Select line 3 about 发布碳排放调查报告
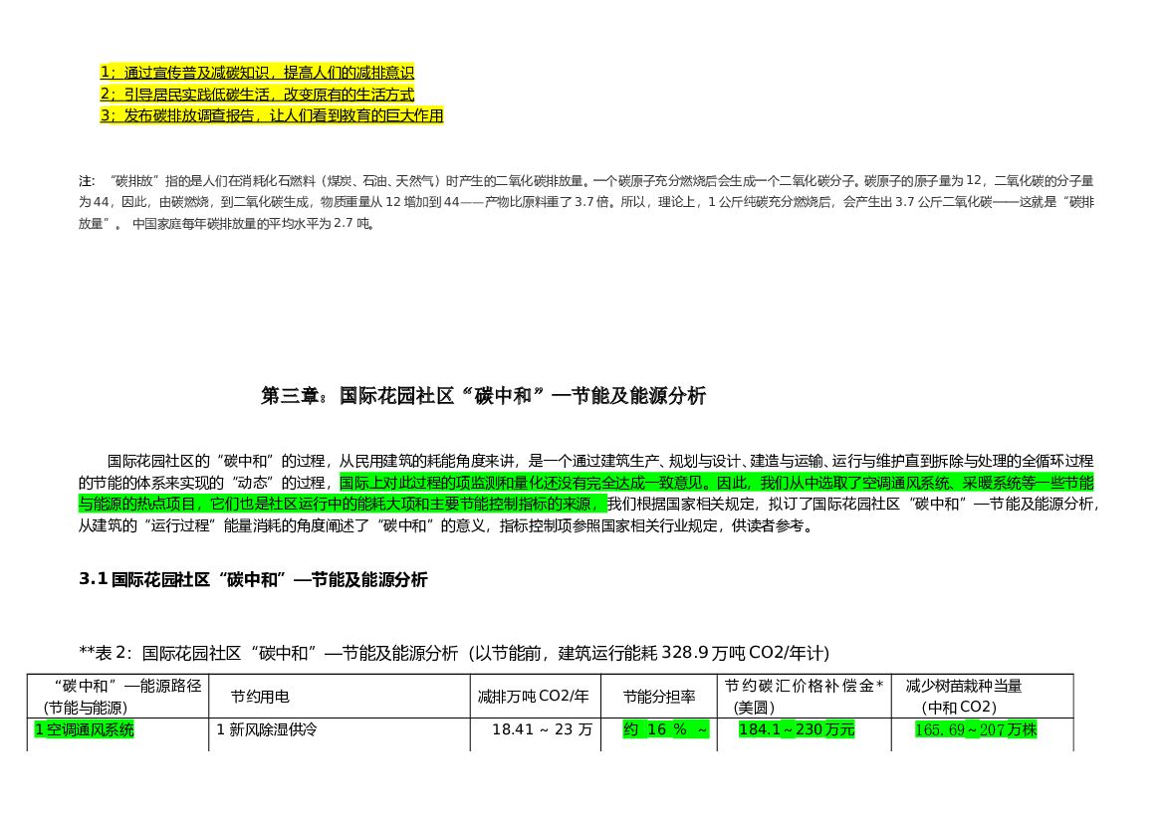 (x=276, y=116)
